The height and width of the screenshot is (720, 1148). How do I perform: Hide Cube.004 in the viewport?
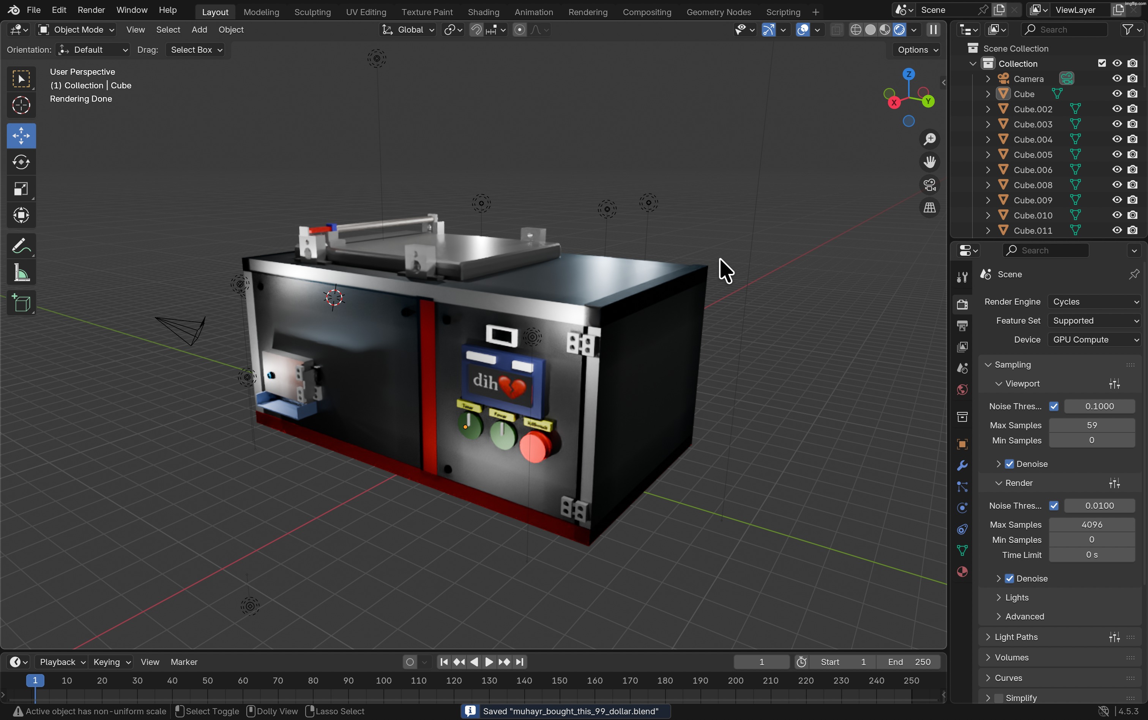pos(1116,139)
